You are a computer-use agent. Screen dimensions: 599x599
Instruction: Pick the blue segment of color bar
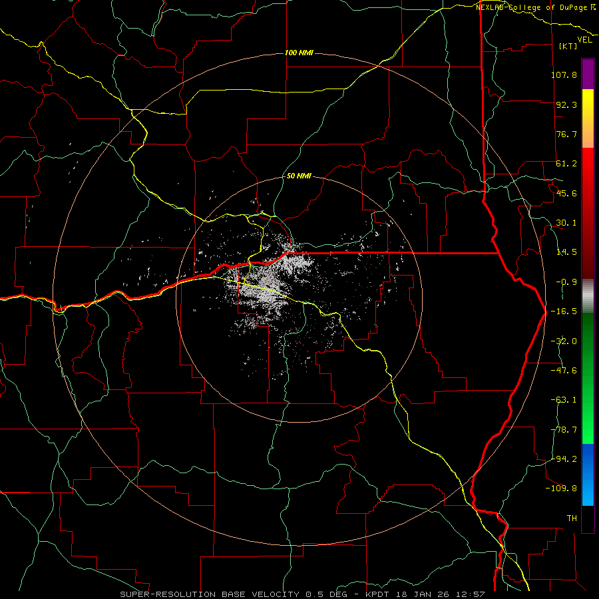pyautogui.click(x=588, y=475)
